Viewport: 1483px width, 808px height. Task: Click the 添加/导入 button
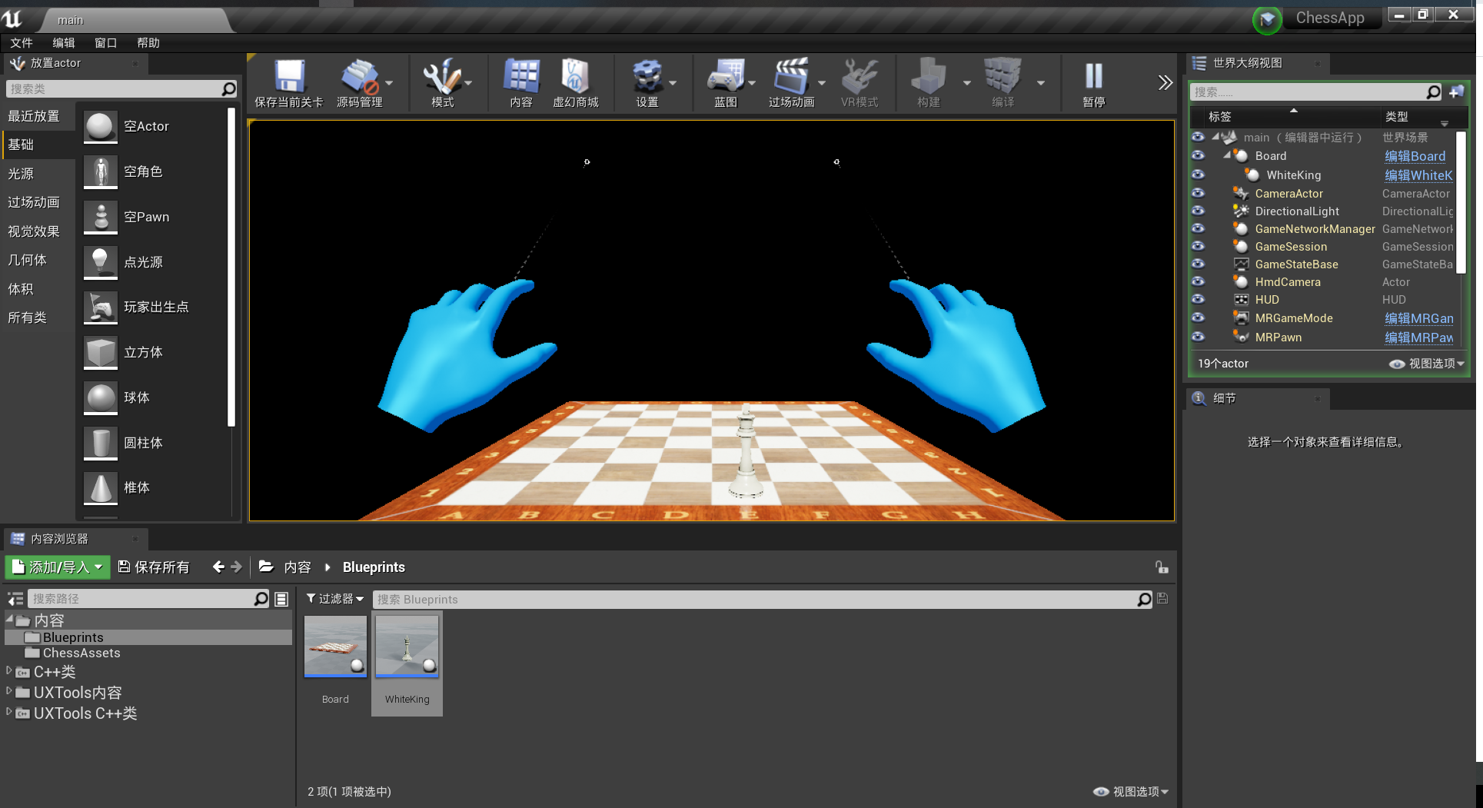pyautogui.click(x=58, y=567)
